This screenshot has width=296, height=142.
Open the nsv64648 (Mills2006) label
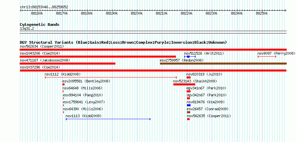(x=82, y=88)
